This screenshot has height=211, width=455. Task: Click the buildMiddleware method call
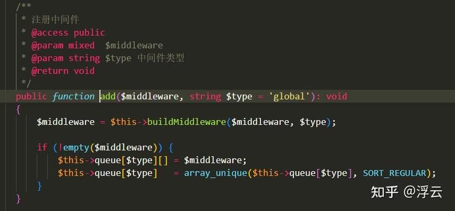click(x=186, y=122)
